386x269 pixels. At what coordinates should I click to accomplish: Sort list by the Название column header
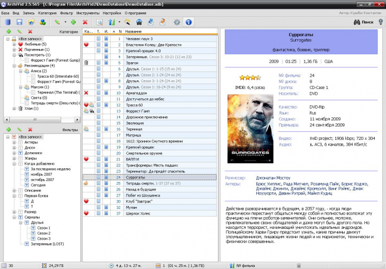click(133, 32)
